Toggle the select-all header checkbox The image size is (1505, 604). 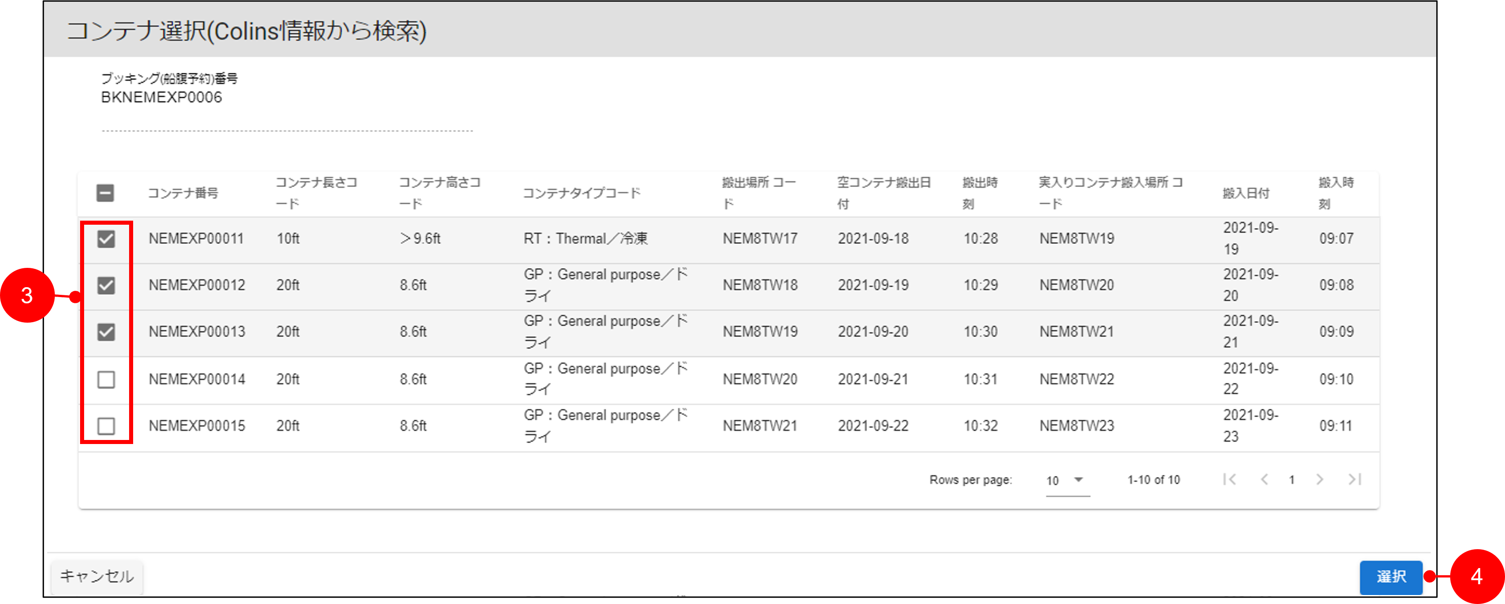pos(105,193)
